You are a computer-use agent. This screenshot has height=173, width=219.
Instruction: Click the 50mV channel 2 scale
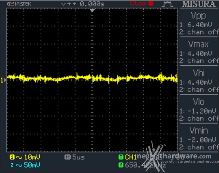(x=32, y=165)
